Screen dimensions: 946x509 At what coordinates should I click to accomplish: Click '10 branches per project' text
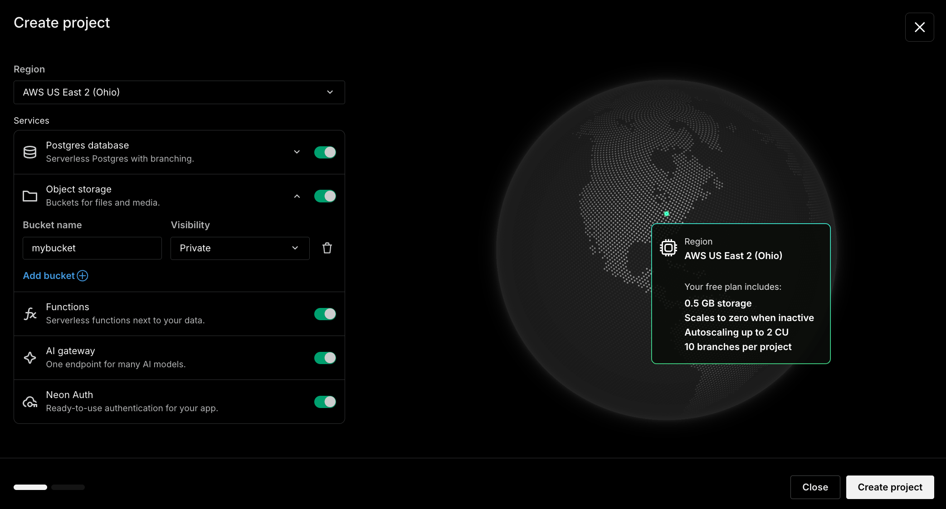tap(738, 347)
